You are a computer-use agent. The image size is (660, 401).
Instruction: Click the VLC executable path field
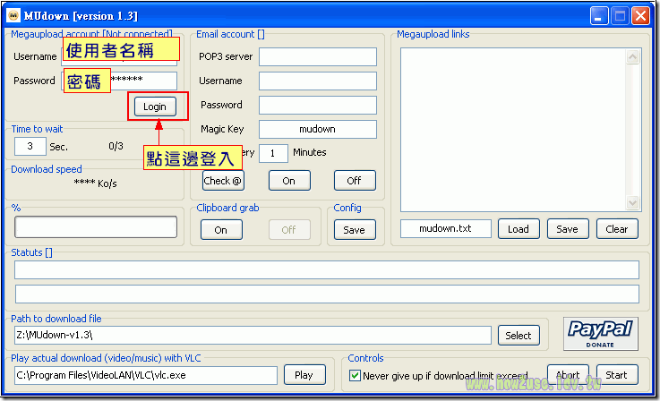coord(146,375)
